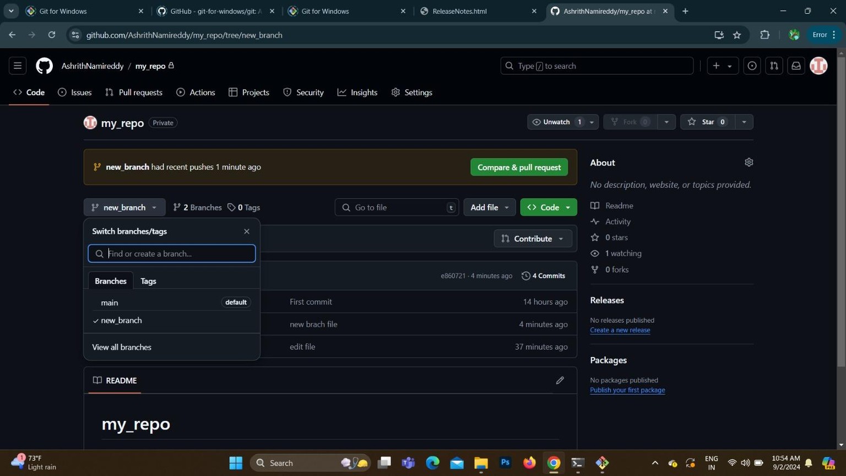Image resolution: width=846 pixels, height=476 pixels.
Task: Open the Create new plus dropdown
Action: tap(722, 66)
